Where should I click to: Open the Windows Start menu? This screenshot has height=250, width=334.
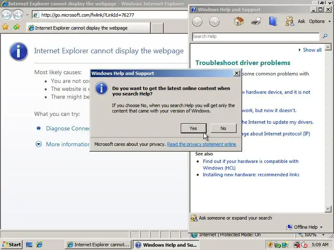[11, 245]
